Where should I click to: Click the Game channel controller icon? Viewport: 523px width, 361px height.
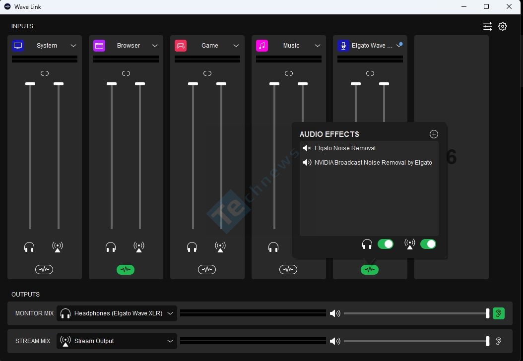181,46
